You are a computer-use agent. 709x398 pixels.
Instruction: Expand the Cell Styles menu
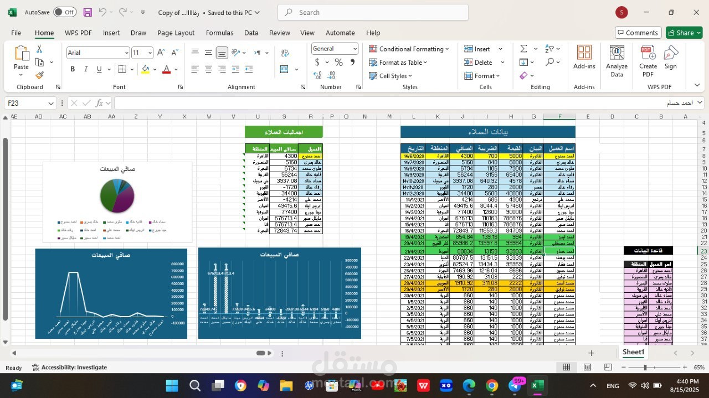391,76
